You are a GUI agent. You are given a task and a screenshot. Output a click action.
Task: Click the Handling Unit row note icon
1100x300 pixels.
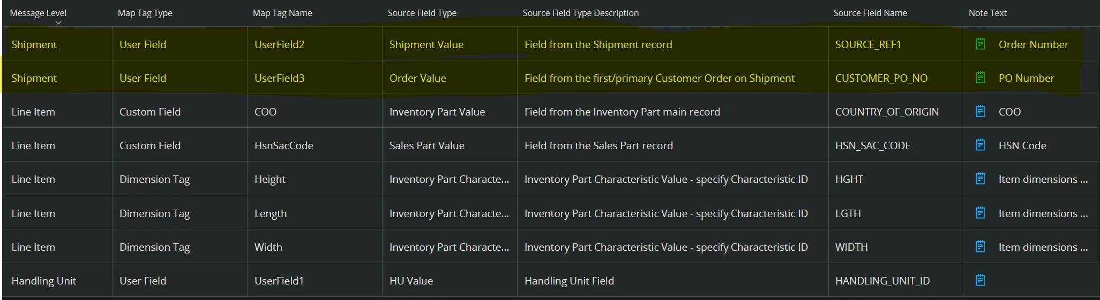(x=980, y=280)
